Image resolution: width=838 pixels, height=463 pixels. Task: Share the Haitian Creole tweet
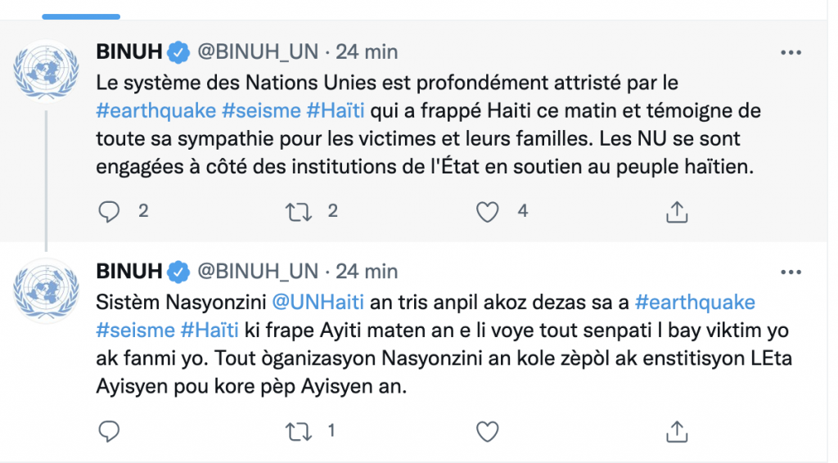click(x=676, y=430)
